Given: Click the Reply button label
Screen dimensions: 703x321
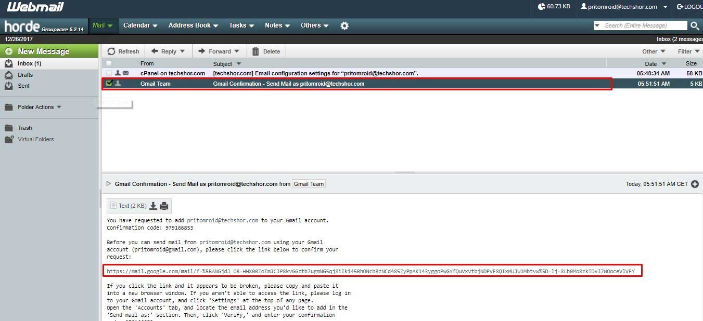Looking at the screenshot, I should 169,51.
